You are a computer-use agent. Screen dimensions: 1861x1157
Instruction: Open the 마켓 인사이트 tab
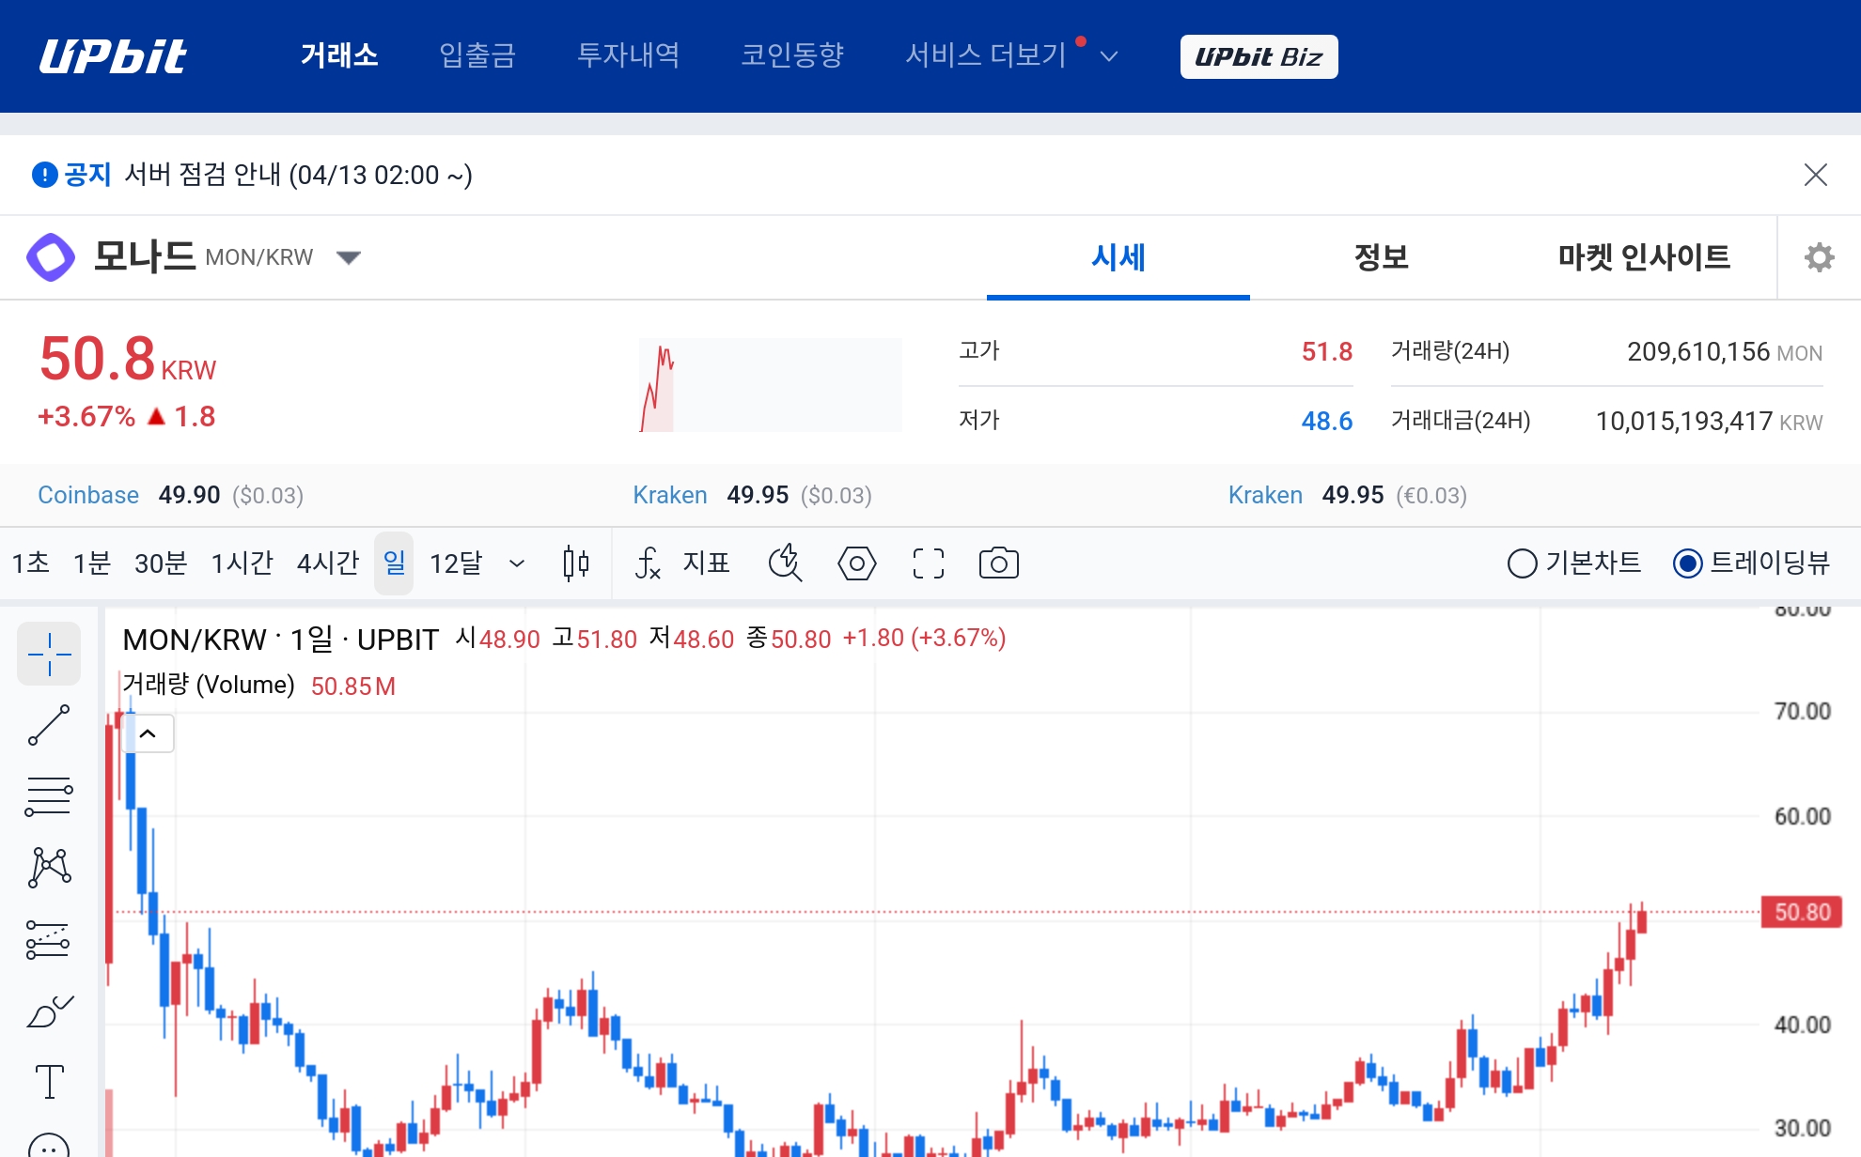coord(1644,257)
